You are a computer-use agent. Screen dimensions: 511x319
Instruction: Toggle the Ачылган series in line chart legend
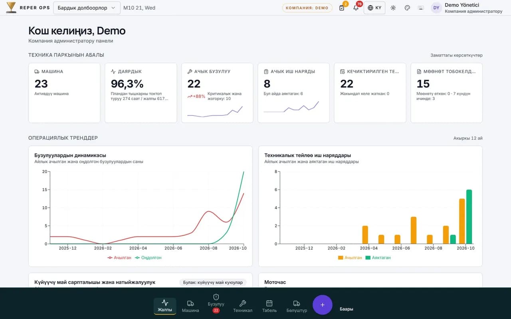tap(119, 258)
